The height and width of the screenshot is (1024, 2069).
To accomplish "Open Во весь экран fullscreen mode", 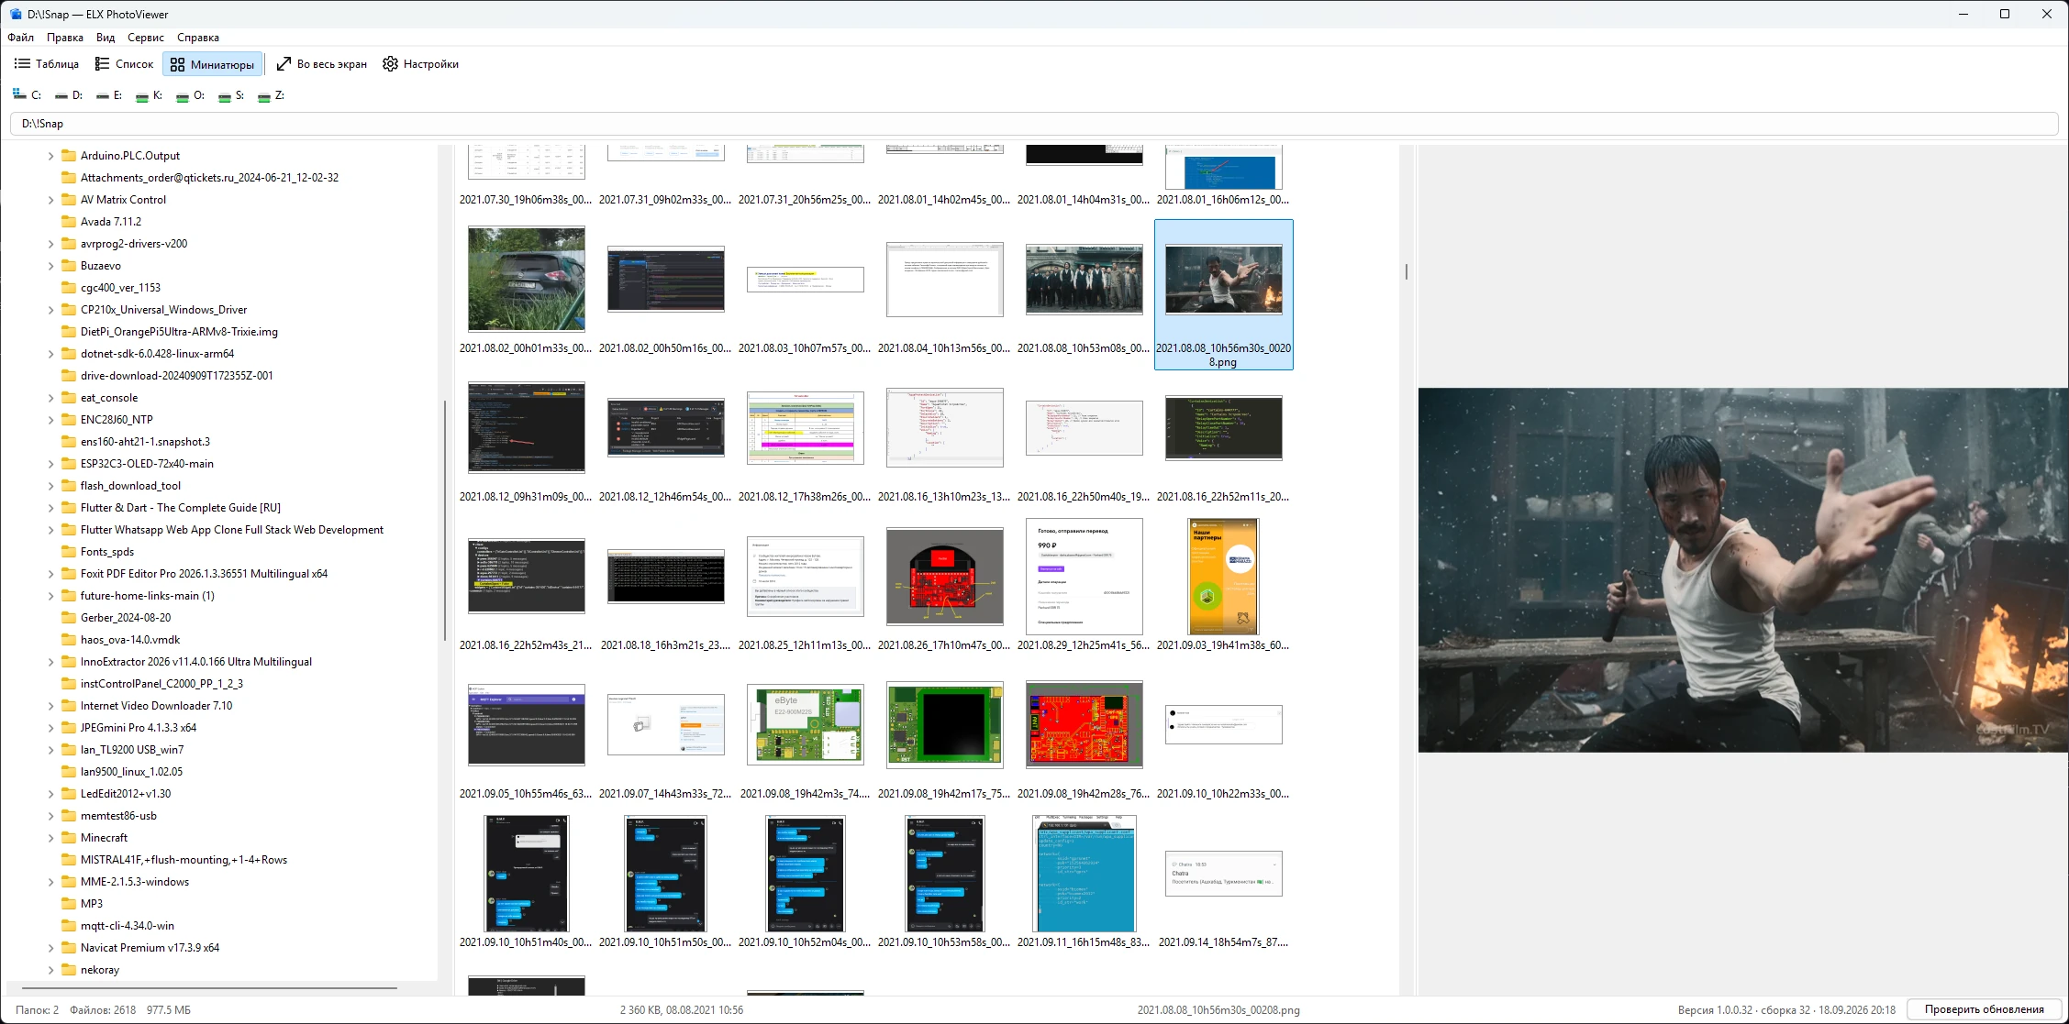I will point(322,64).
